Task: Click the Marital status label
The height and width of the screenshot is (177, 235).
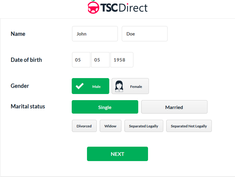Action: [x=28, y=106]
